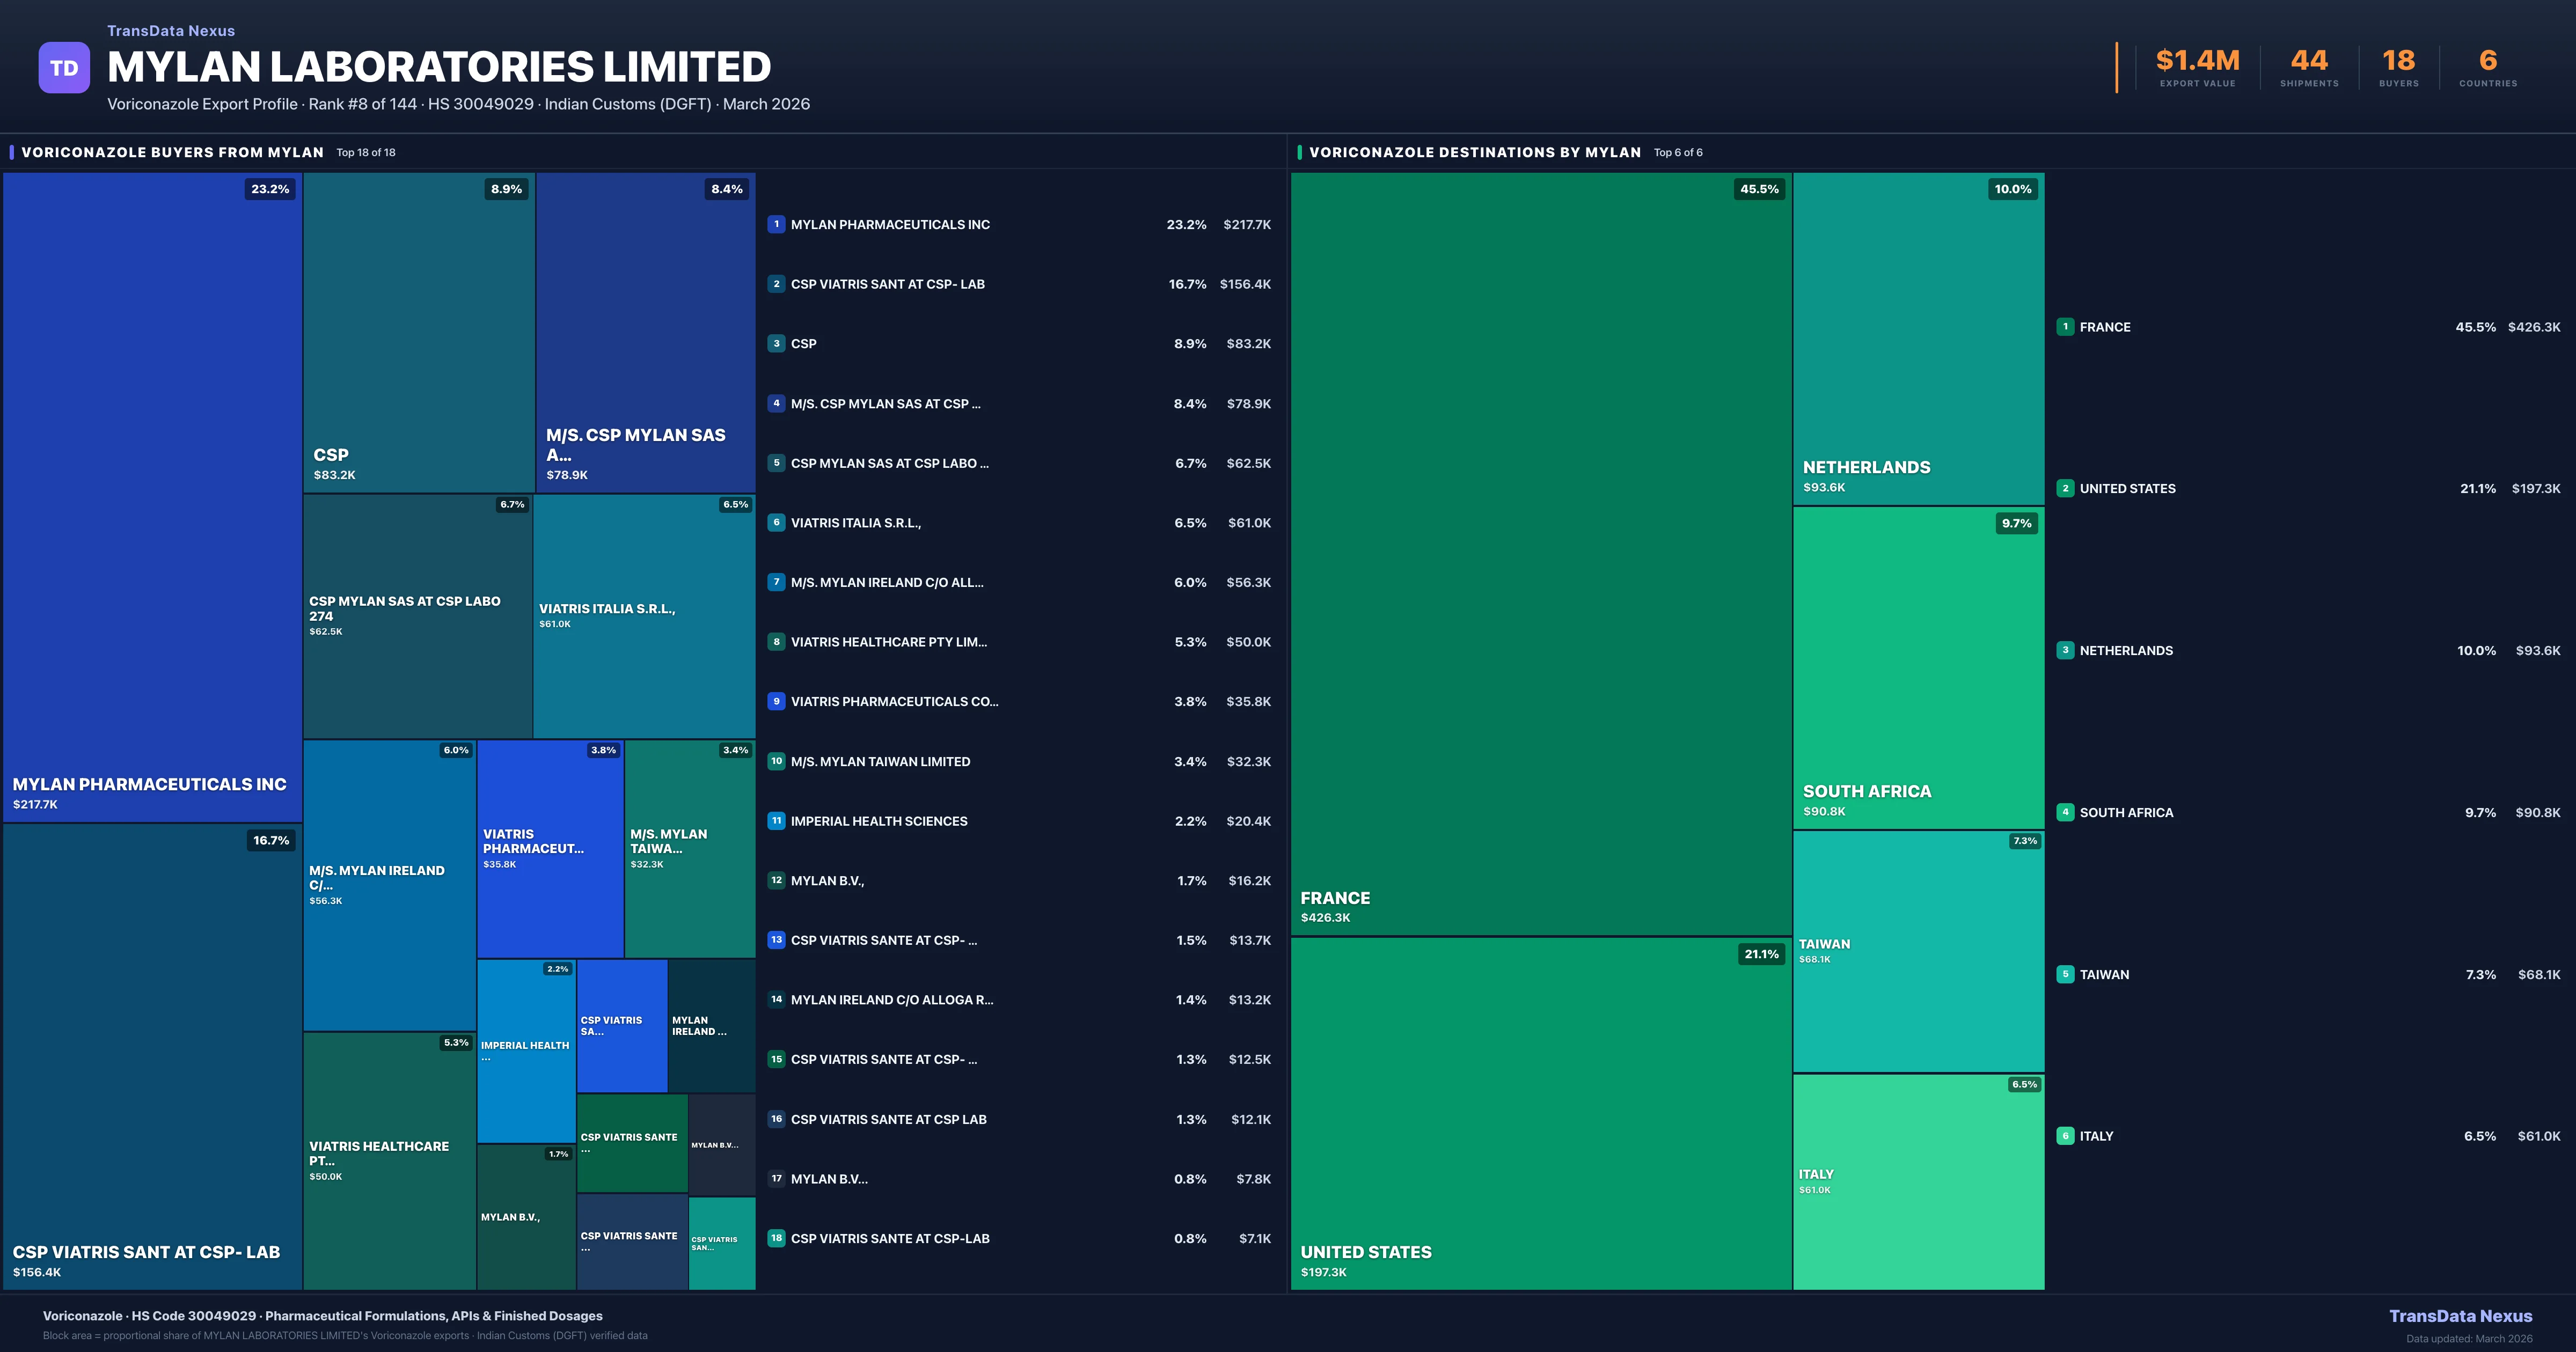The height and width of the screenshot is (1352, 2576).
Task: Open Netherlands block in destinations treemap
Action: coord(1918,340)
